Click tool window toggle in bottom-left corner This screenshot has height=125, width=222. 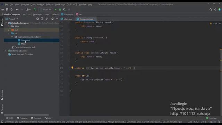(x=2, y=122)
